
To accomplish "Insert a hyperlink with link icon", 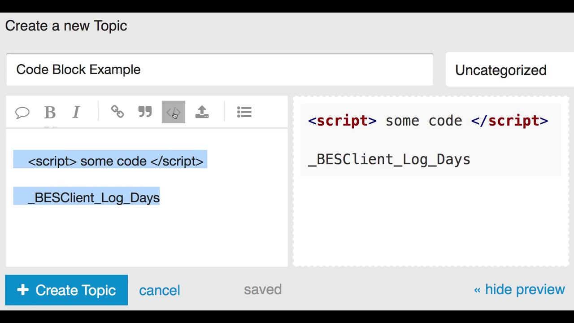I will pos(117,112).
